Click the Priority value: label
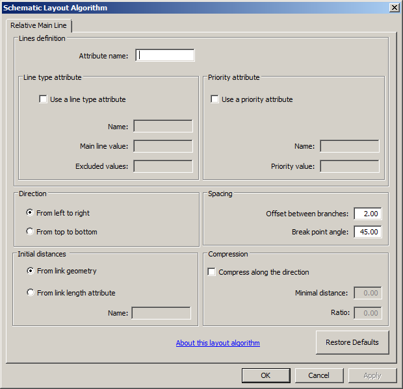Image resolution: width=403 pixels, height=389 pixels. coord(292,166)
